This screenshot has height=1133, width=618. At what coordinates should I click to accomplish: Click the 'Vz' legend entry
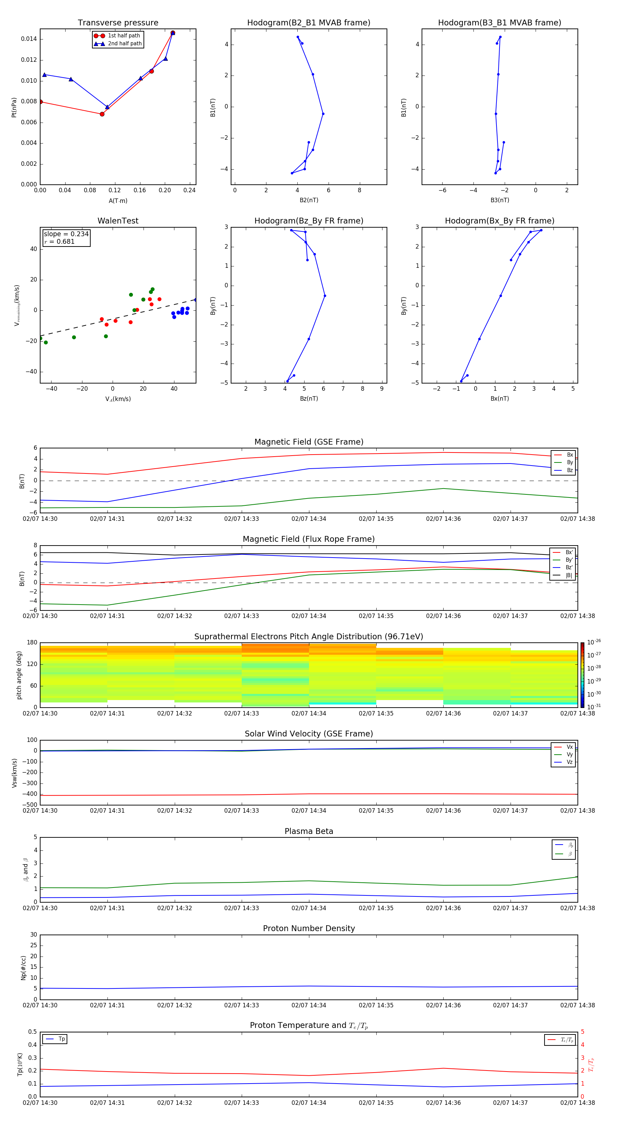click(x=564, y=762)
